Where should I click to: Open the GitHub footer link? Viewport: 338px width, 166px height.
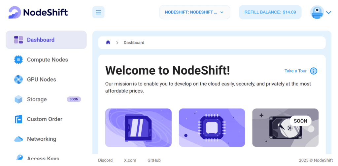[x=154, y=160]
